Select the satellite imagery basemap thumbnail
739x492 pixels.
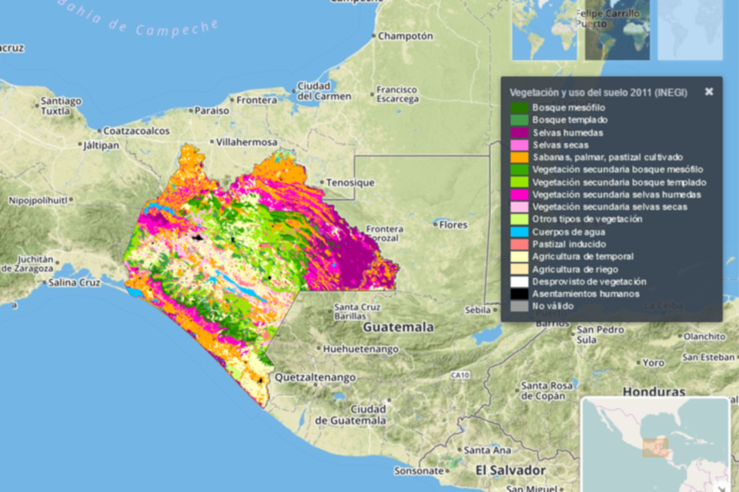click(x=617, y=30)
